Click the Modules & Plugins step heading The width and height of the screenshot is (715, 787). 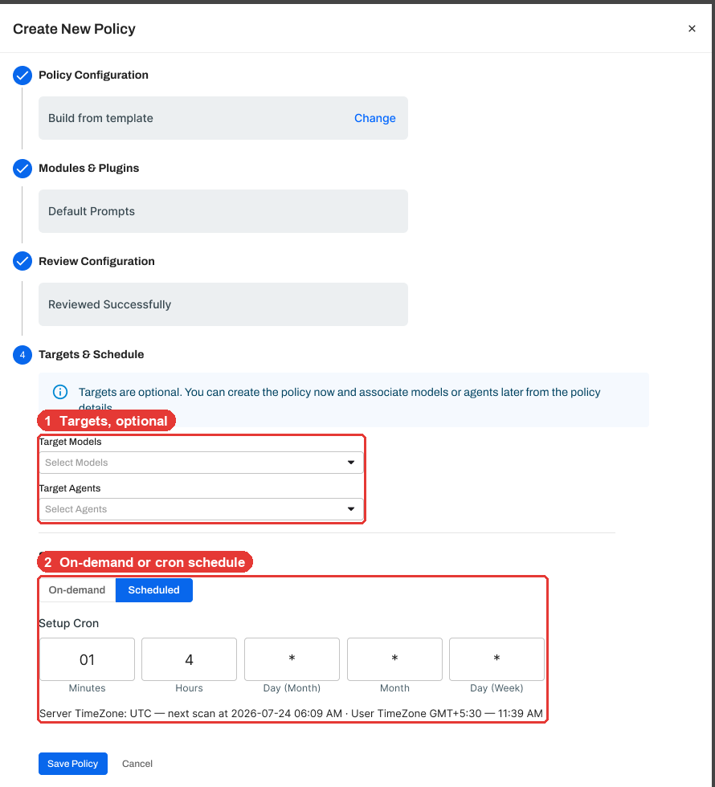89,168
